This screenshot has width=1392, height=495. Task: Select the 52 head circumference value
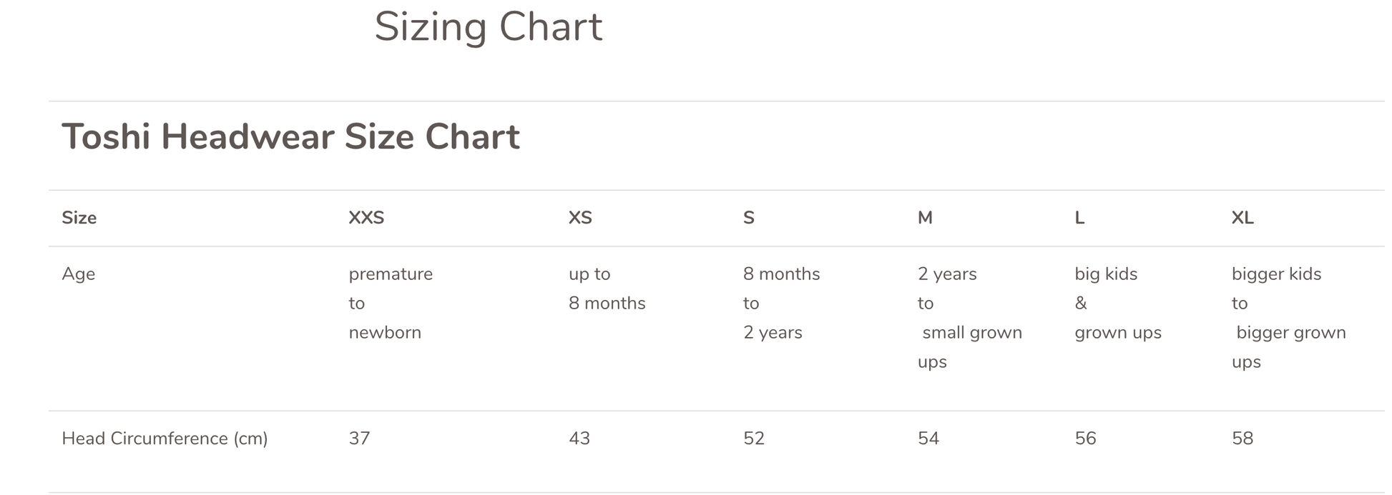coord(754,439)
